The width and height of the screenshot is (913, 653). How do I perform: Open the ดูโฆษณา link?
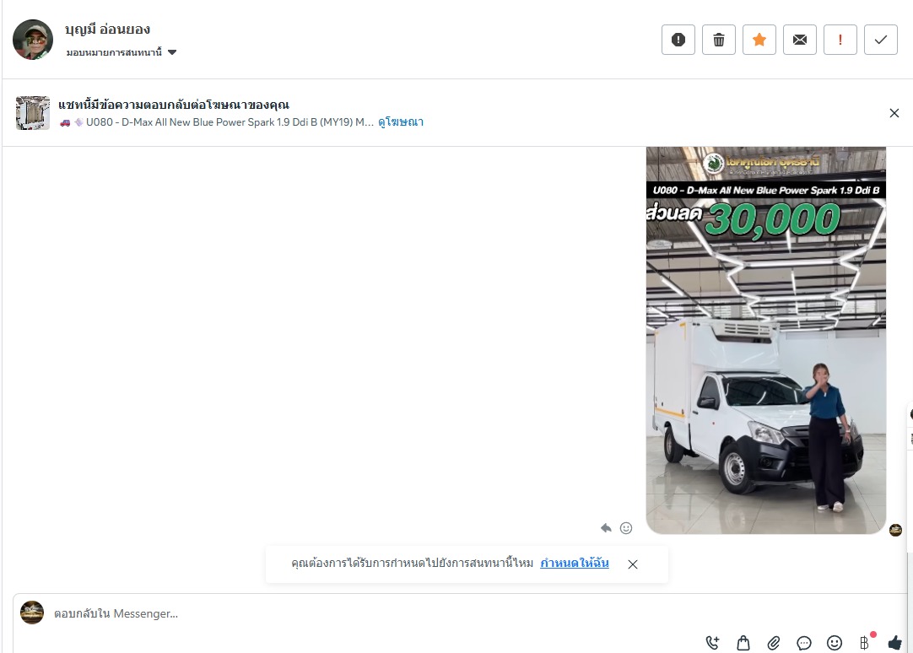click(x=401, y=122)
